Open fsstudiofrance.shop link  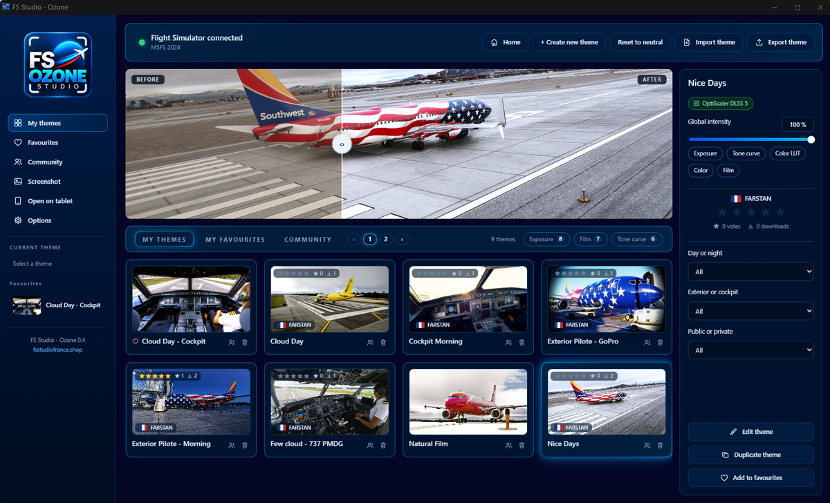[57, 350]
